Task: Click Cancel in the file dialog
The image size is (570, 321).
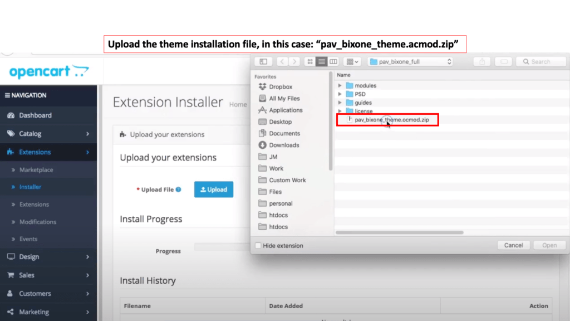Action: 513,245
